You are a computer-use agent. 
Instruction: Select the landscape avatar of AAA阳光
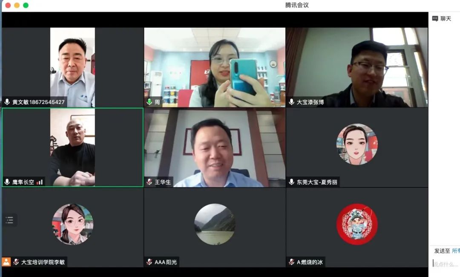tap(215, 224)
